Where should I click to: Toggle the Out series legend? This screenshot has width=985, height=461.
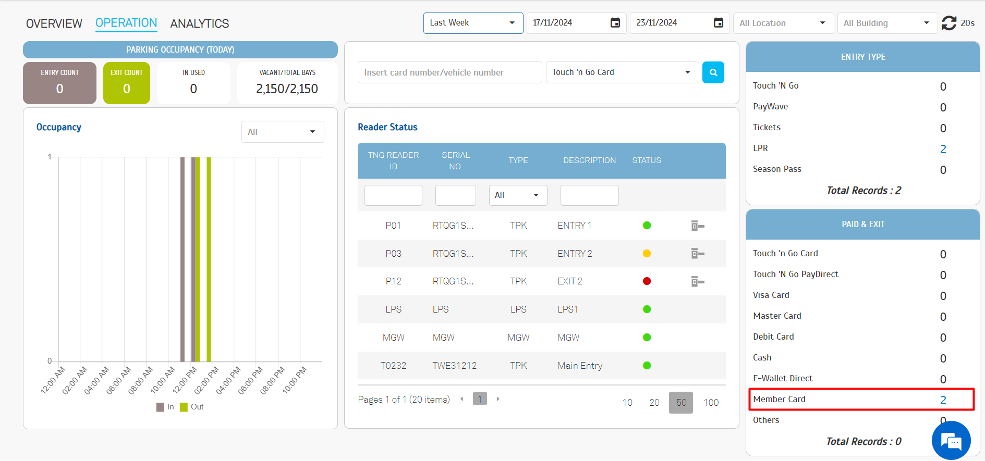pyautogui.click(x=191, y=407)
